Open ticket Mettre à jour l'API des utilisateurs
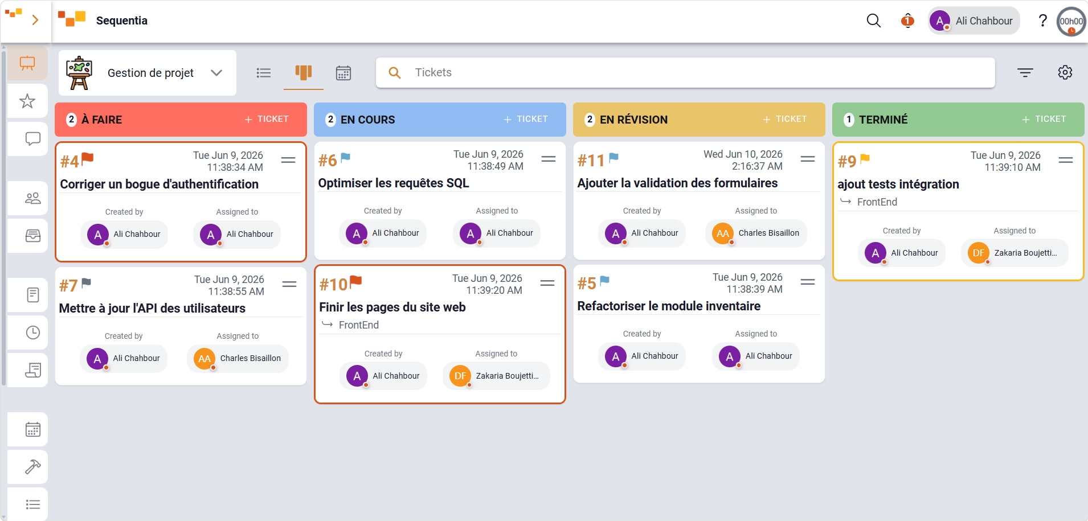This screenshot has width=1088, height=521. pos(152,308)
